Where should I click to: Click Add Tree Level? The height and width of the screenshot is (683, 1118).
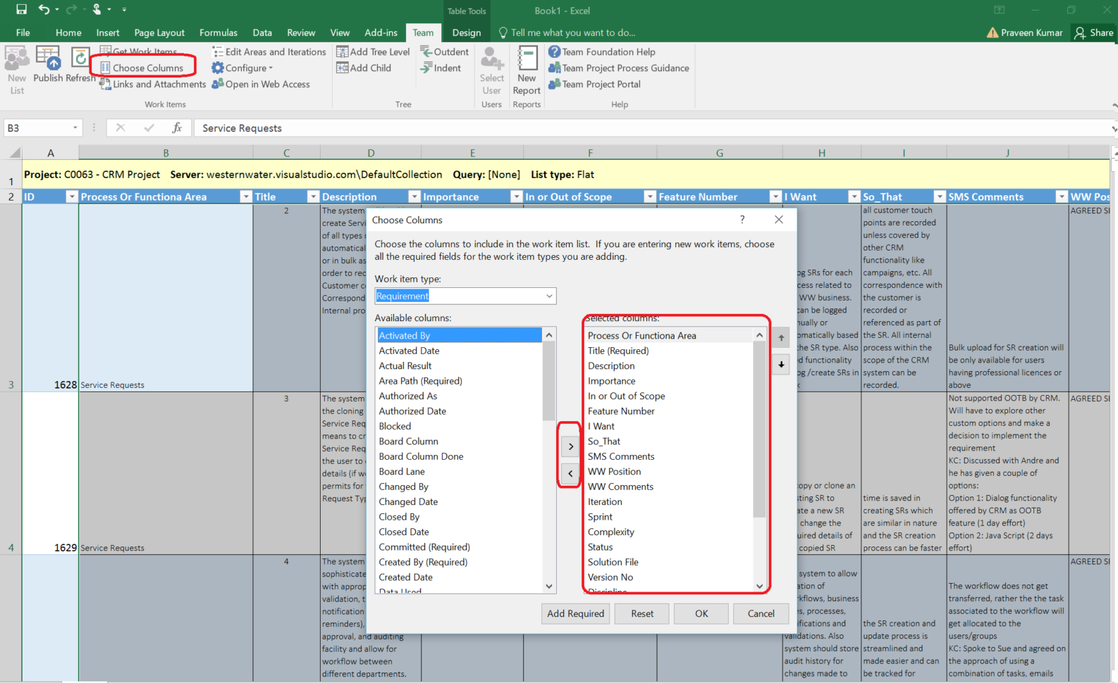373,51
